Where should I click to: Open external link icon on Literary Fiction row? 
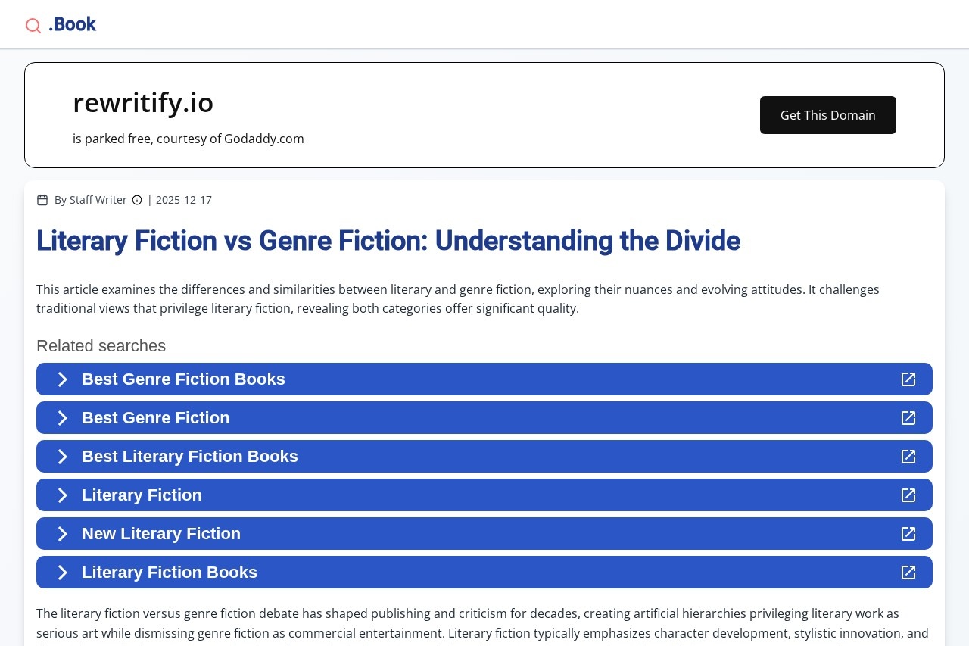(908, 495)
